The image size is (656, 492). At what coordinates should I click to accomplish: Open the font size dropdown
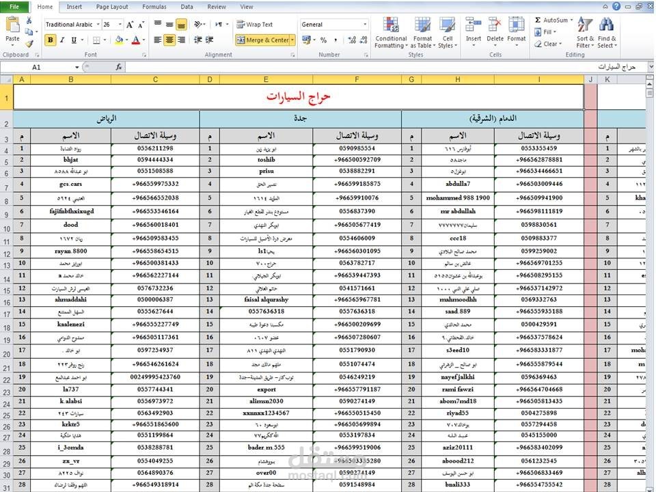click(120, 25)
